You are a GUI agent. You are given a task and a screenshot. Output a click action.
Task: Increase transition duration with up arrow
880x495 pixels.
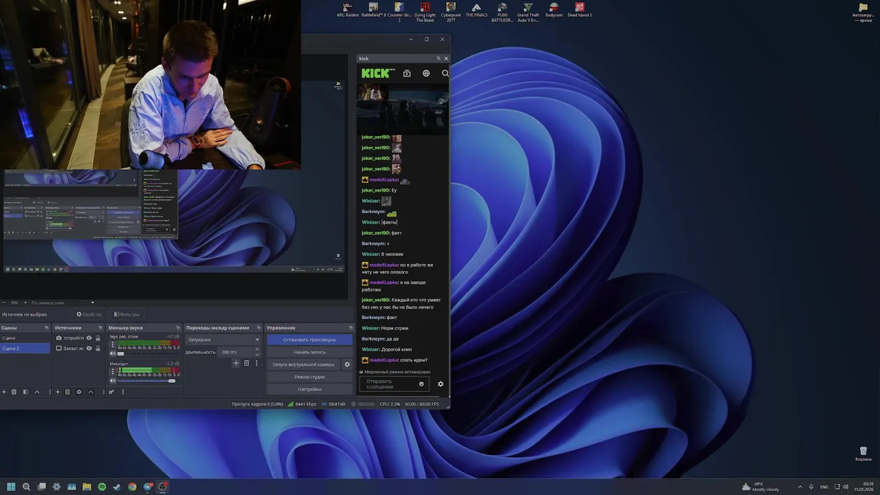pyautogui.click(x=256, y=350)
